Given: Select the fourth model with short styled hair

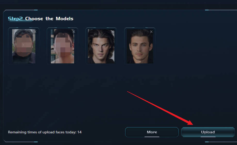Looking at the screenshot, I should coord(140,46).
